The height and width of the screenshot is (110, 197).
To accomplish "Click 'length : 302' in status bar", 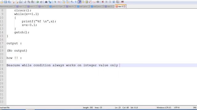I will (x=88, y=108).
